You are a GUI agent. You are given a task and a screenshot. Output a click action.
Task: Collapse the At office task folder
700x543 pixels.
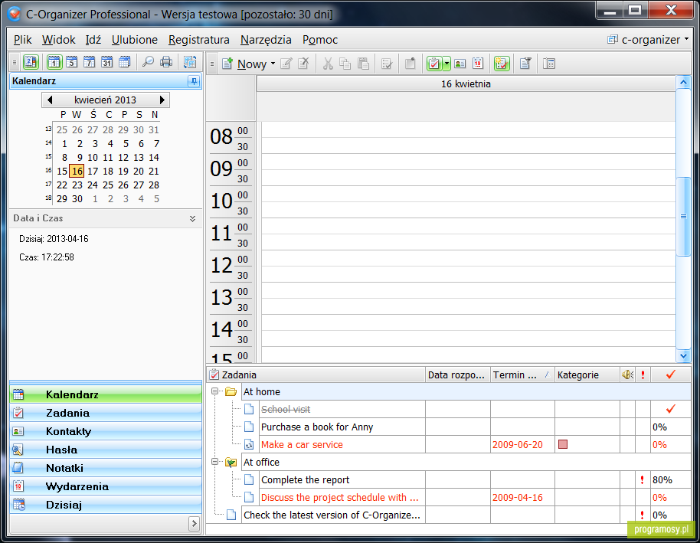[214, 462]
